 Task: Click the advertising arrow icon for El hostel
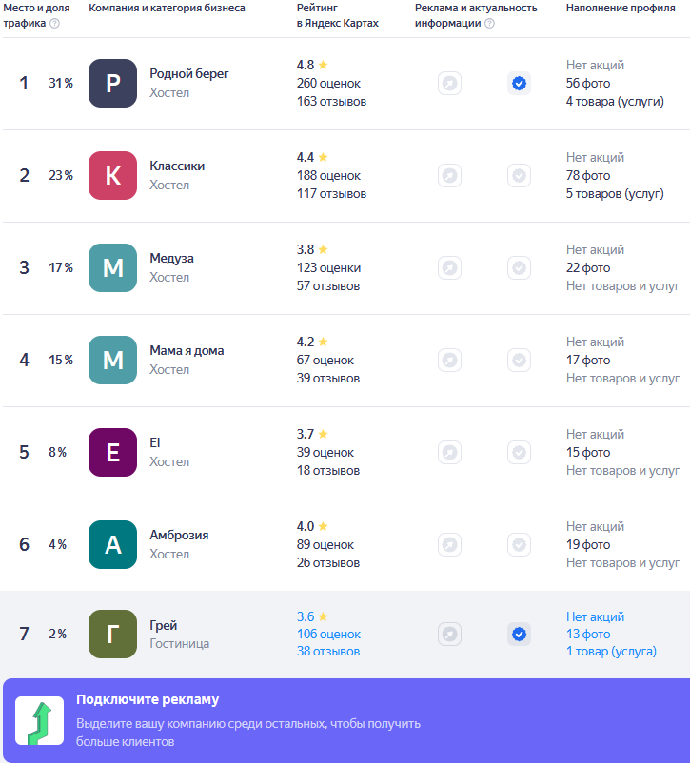pos(449,453)
